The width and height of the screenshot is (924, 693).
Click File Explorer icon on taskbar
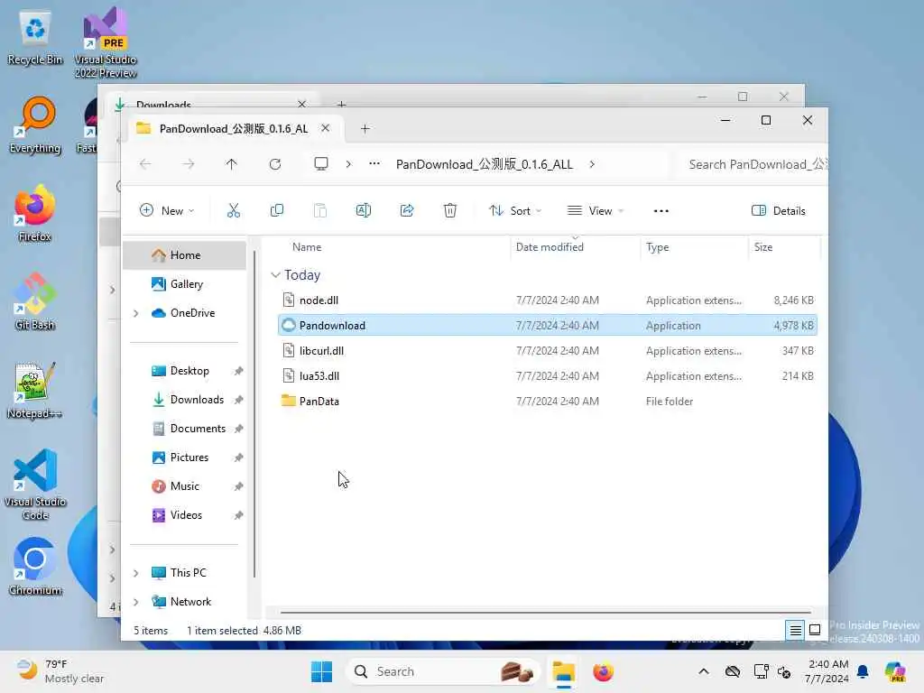[563, 671]
